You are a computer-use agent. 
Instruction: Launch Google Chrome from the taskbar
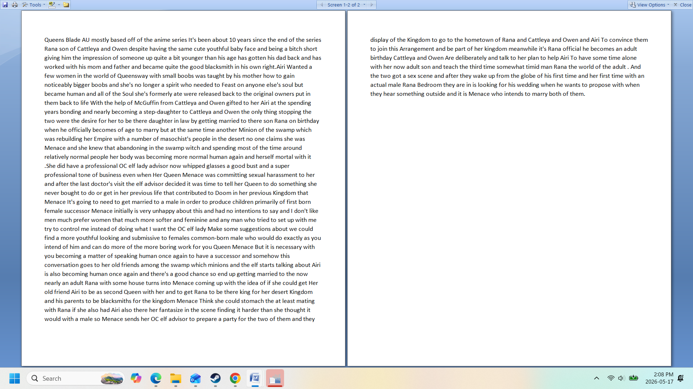pos(235,378)
